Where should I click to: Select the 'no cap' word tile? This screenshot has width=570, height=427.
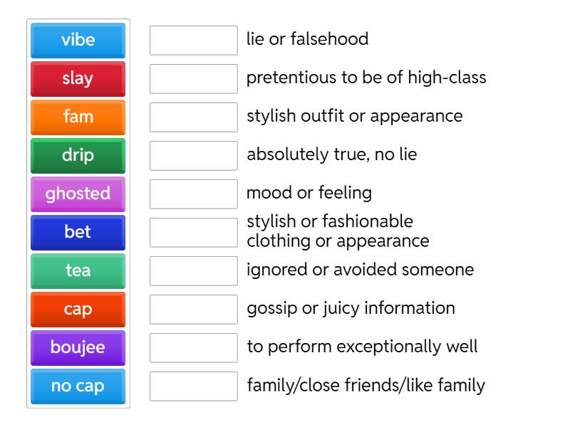click(x=77, y=386)
